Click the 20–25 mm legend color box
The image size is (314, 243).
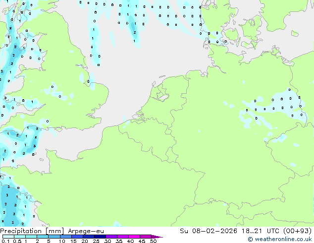pyautogui.click(x=89, y=237)
